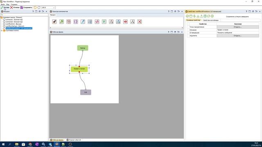Open arguments via bottom Открыть button
Viewport: 262px width, 147px height.
238,36
